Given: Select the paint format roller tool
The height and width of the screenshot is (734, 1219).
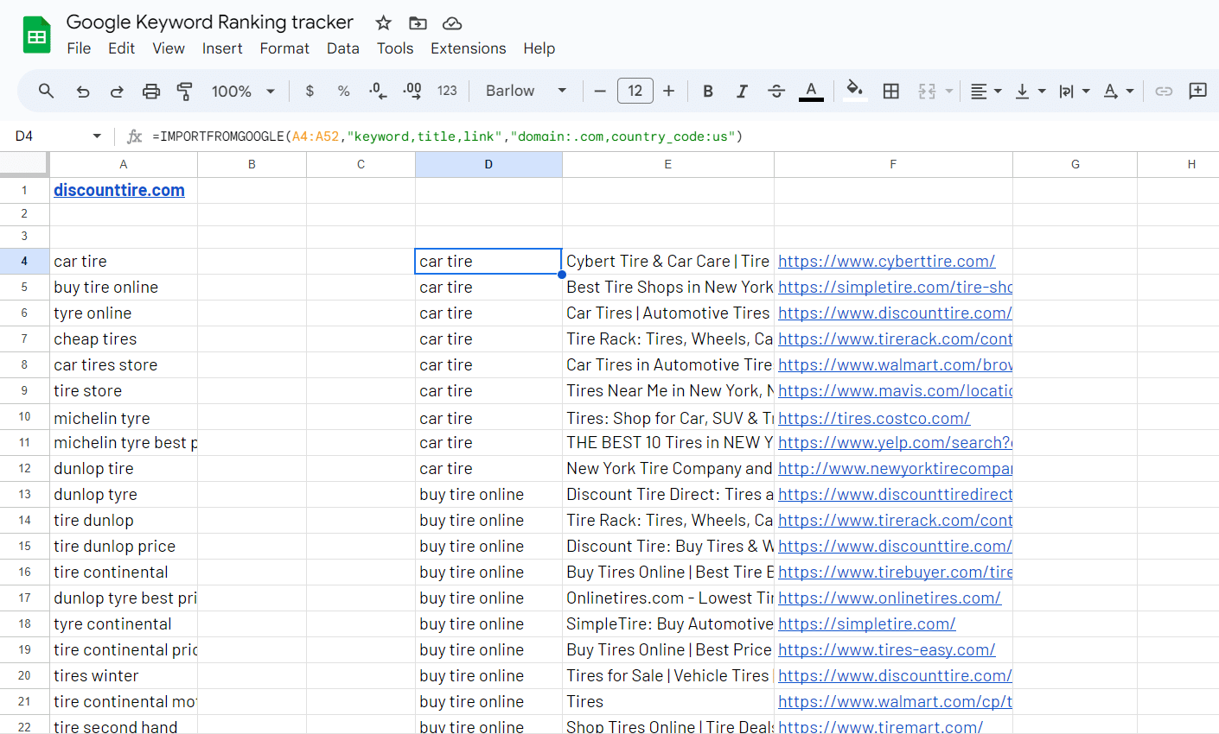Looking at the screenshot, I should [184, 92].
